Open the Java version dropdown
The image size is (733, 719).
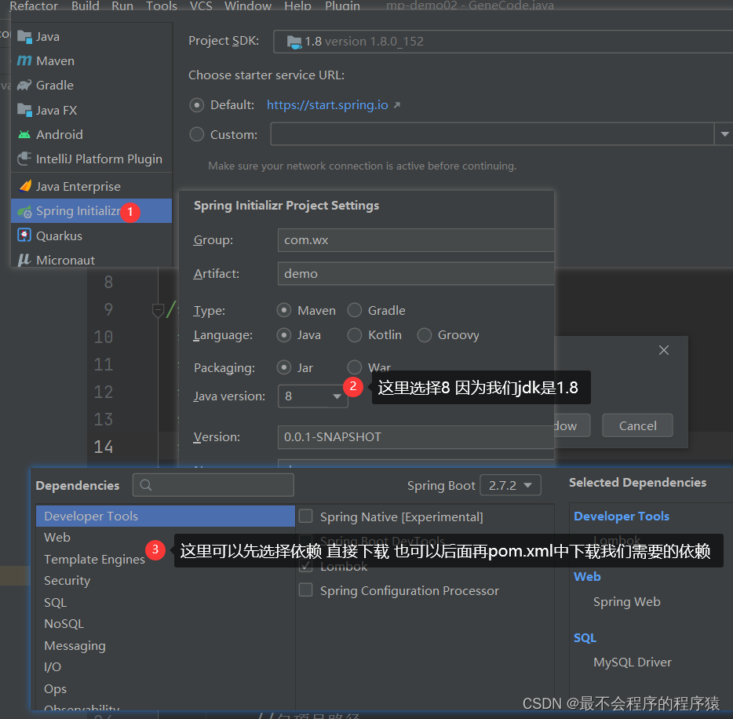click(x=312, y=396)
